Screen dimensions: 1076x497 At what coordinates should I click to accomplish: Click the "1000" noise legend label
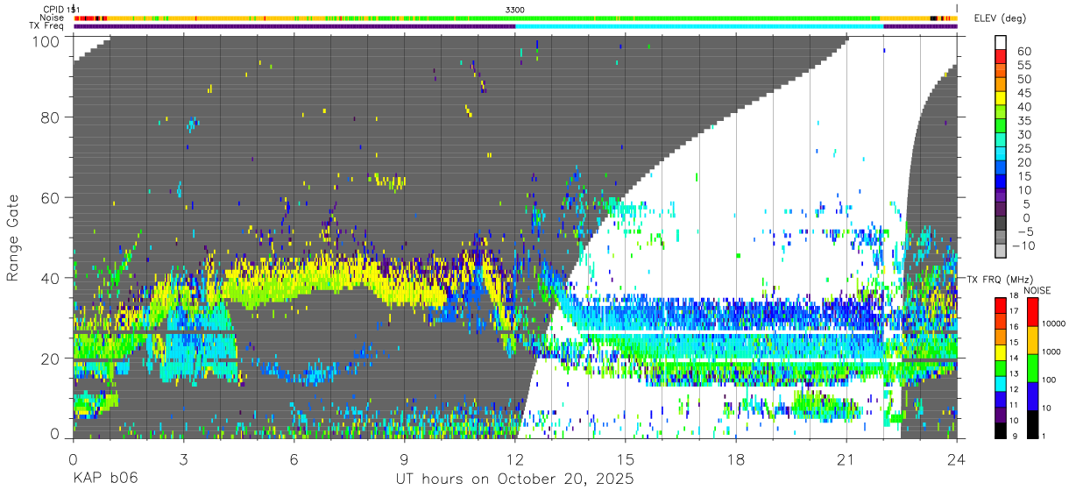point(1052,351)
